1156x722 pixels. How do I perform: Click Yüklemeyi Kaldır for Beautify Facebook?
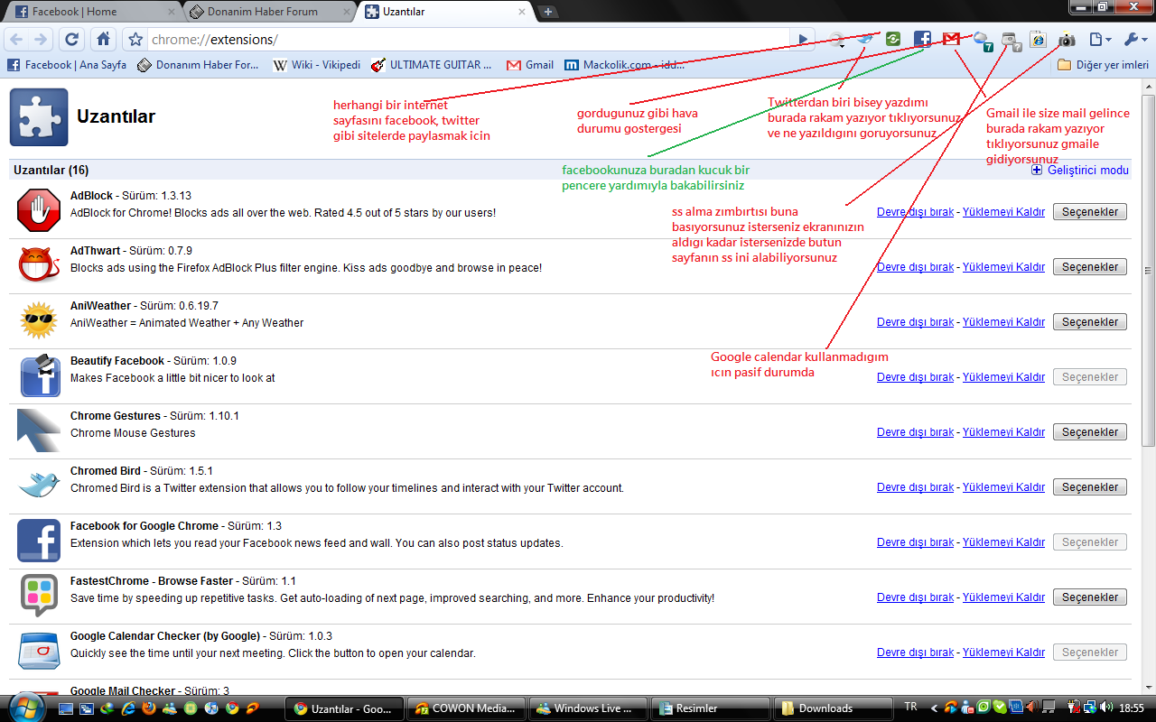click(x=1003, y=377)
